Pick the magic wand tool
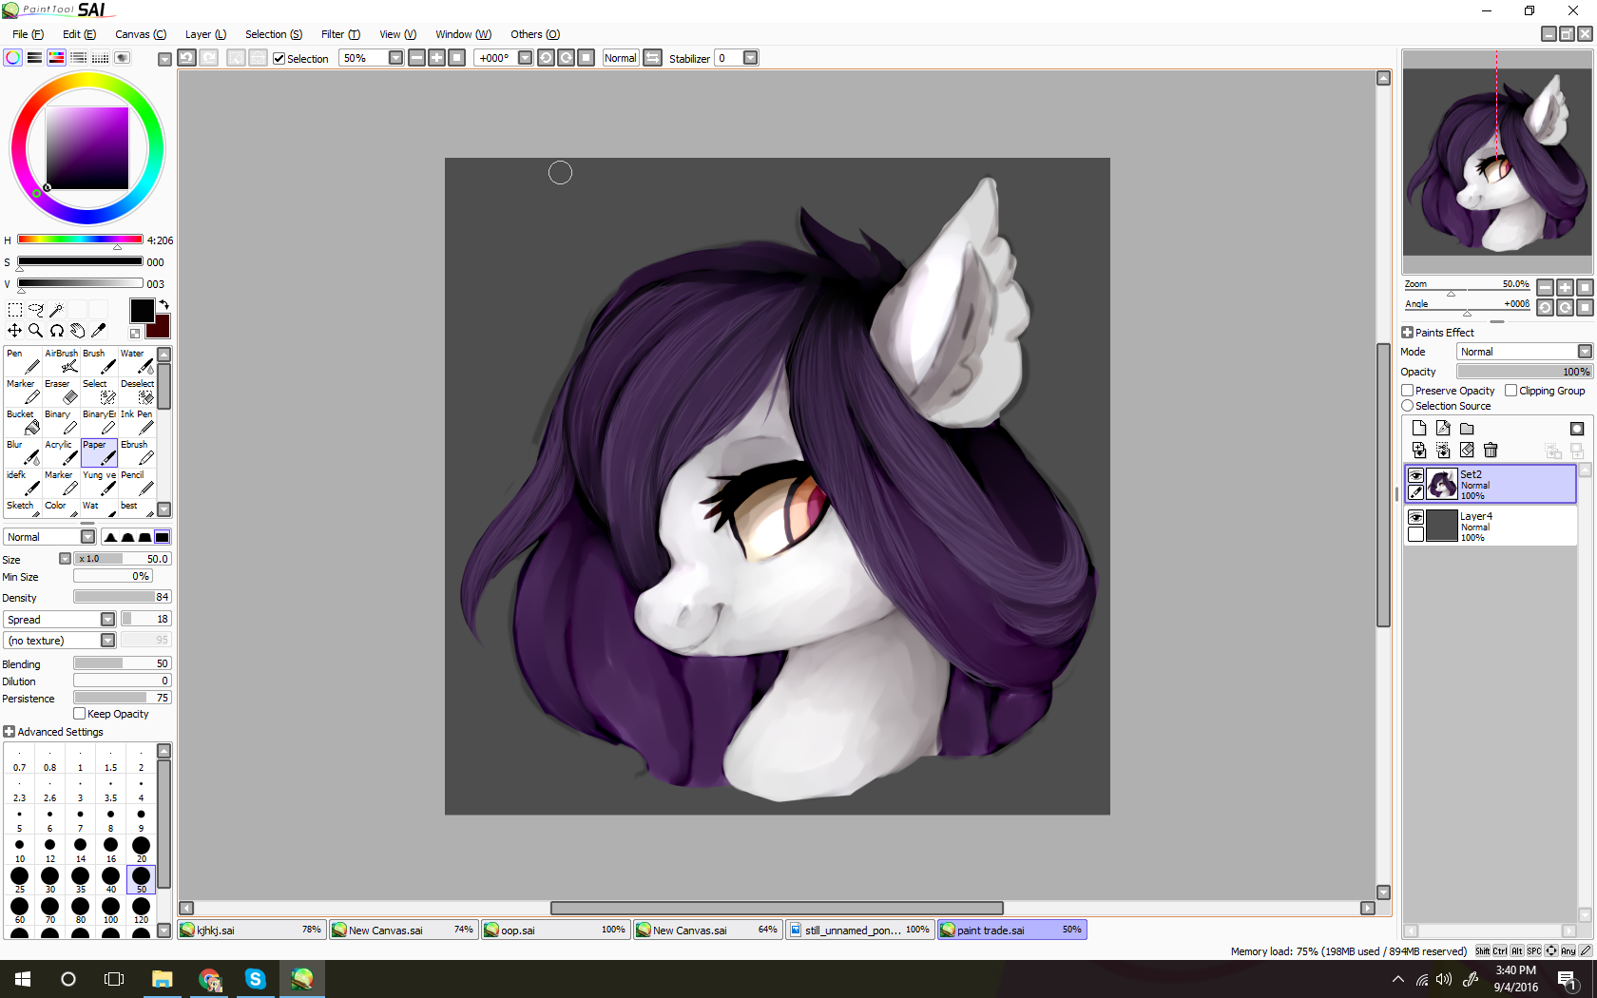The height and width of the screenshot is (998, 1597). 57,310
